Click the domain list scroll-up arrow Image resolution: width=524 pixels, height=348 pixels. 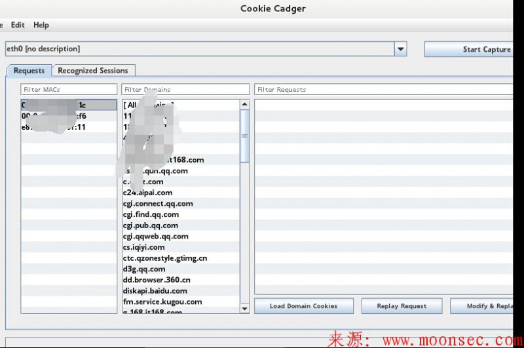[244, 104]
